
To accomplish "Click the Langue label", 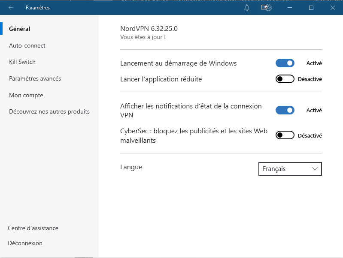I will tap(131, 167).
